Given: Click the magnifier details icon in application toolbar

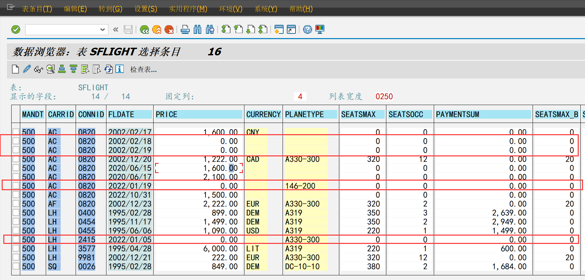Looking at the screenshot, I should pos(50,69).
